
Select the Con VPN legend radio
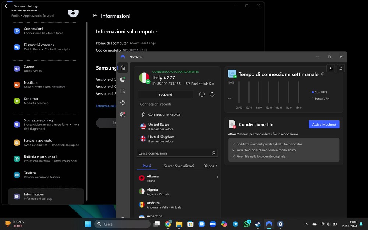(x=312, y=92)
